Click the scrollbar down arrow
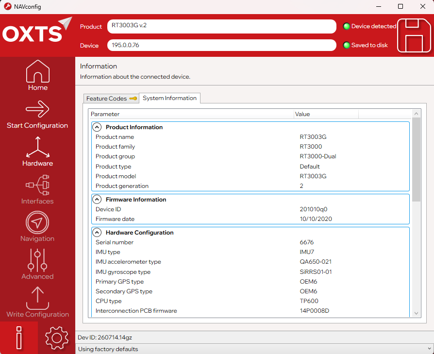The height and width of the screenshot is (354, 434). tap(416, 313)
